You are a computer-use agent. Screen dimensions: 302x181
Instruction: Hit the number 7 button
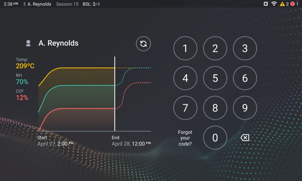click(x=185, y=108)
